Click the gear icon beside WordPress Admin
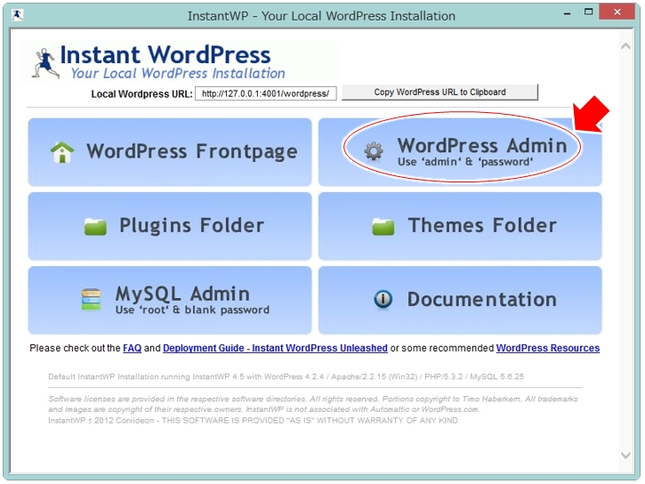 point(374,151)
